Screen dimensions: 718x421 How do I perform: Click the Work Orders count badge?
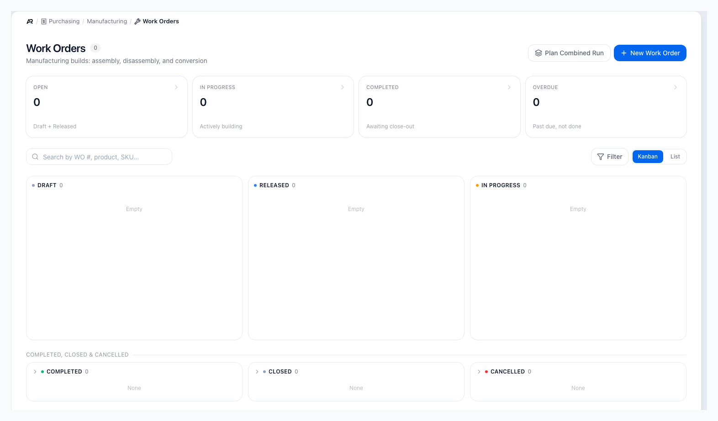(95, 48)
